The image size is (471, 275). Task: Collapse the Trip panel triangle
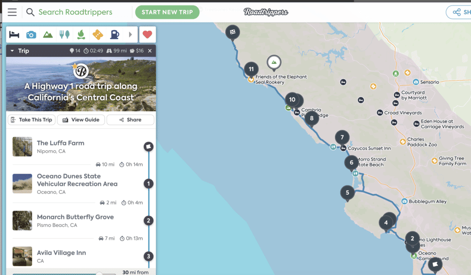(x=12, y=51)
